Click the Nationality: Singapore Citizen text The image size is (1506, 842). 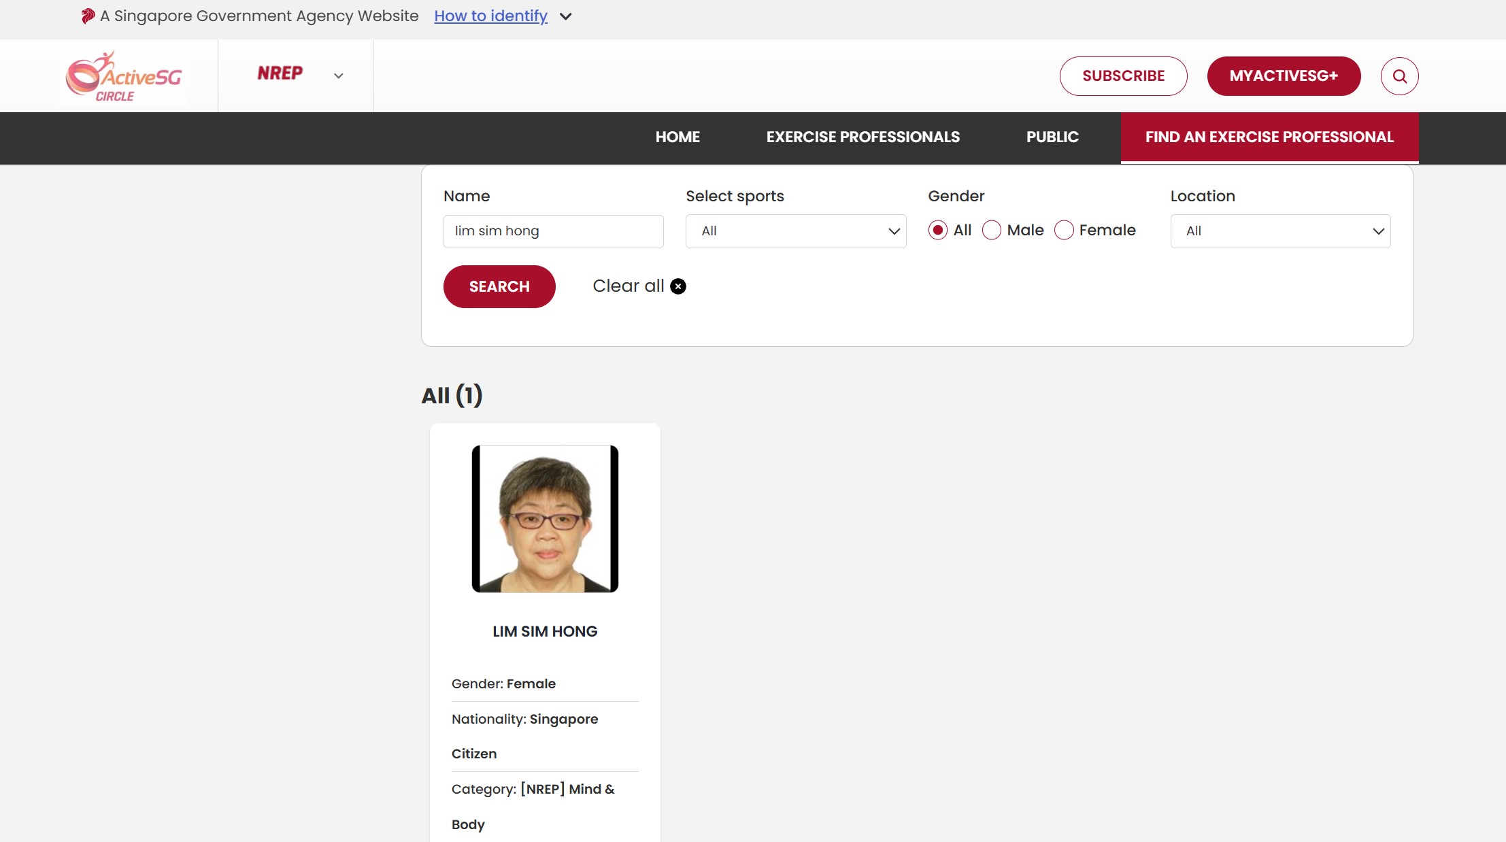coord(524,737)
